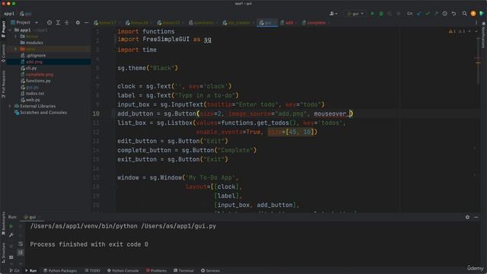Expand the venv folder
Screen dimensions: 487x274
point(15,49)
